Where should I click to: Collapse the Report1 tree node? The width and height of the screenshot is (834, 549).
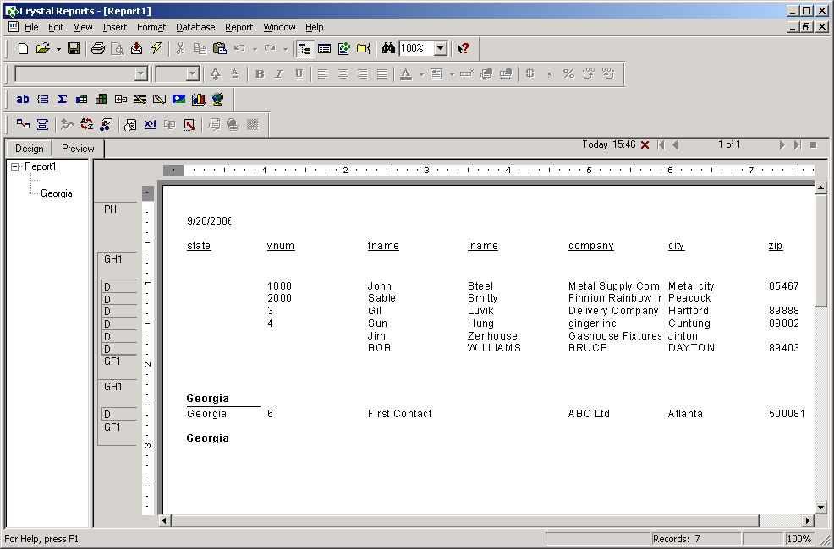15,166
